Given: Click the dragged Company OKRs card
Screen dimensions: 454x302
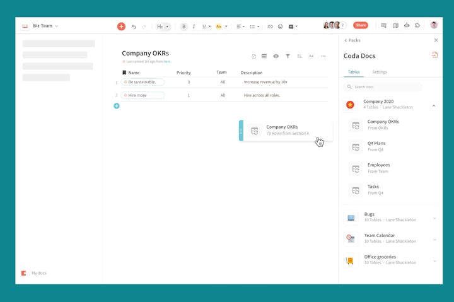Looking at the screenshot, I should point(286,131).
